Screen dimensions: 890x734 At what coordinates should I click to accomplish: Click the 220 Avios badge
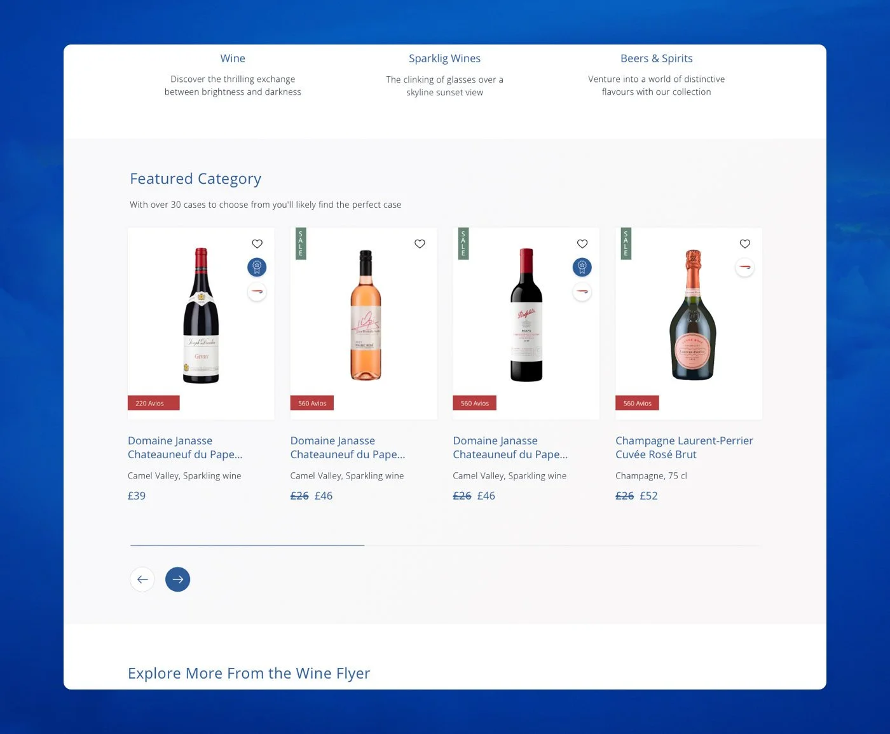pyautogui.click(x=154, y=403)
